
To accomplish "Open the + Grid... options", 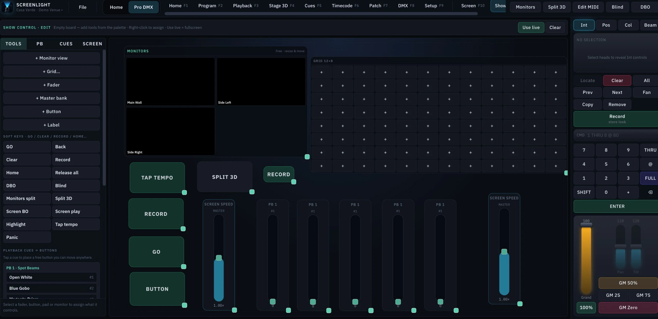I will pos(51,72).
